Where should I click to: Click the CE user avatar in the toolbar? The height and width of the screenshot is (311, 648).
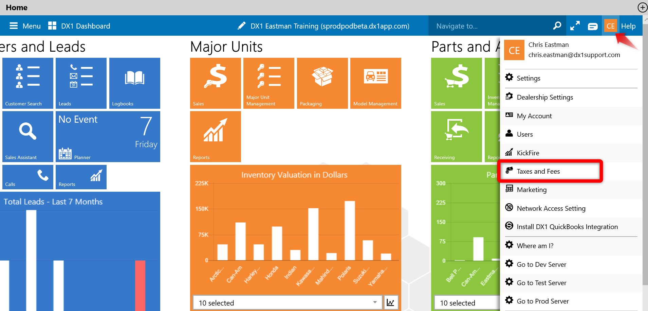click(x=610, y=26)
